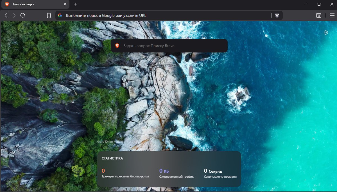Click the Brave logo in the search box
Viewport: 337px width, 192px height.
[117, 46]
